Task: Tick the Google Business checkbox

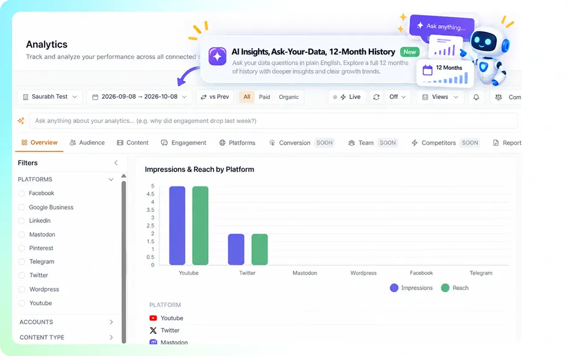Action: pos(22,207)
